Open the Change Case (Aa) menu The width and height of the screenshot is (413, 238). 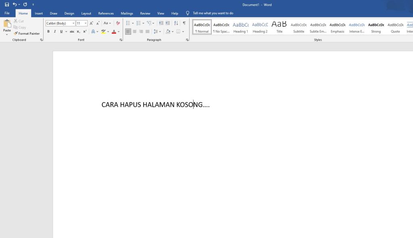(x=107, y=23)
